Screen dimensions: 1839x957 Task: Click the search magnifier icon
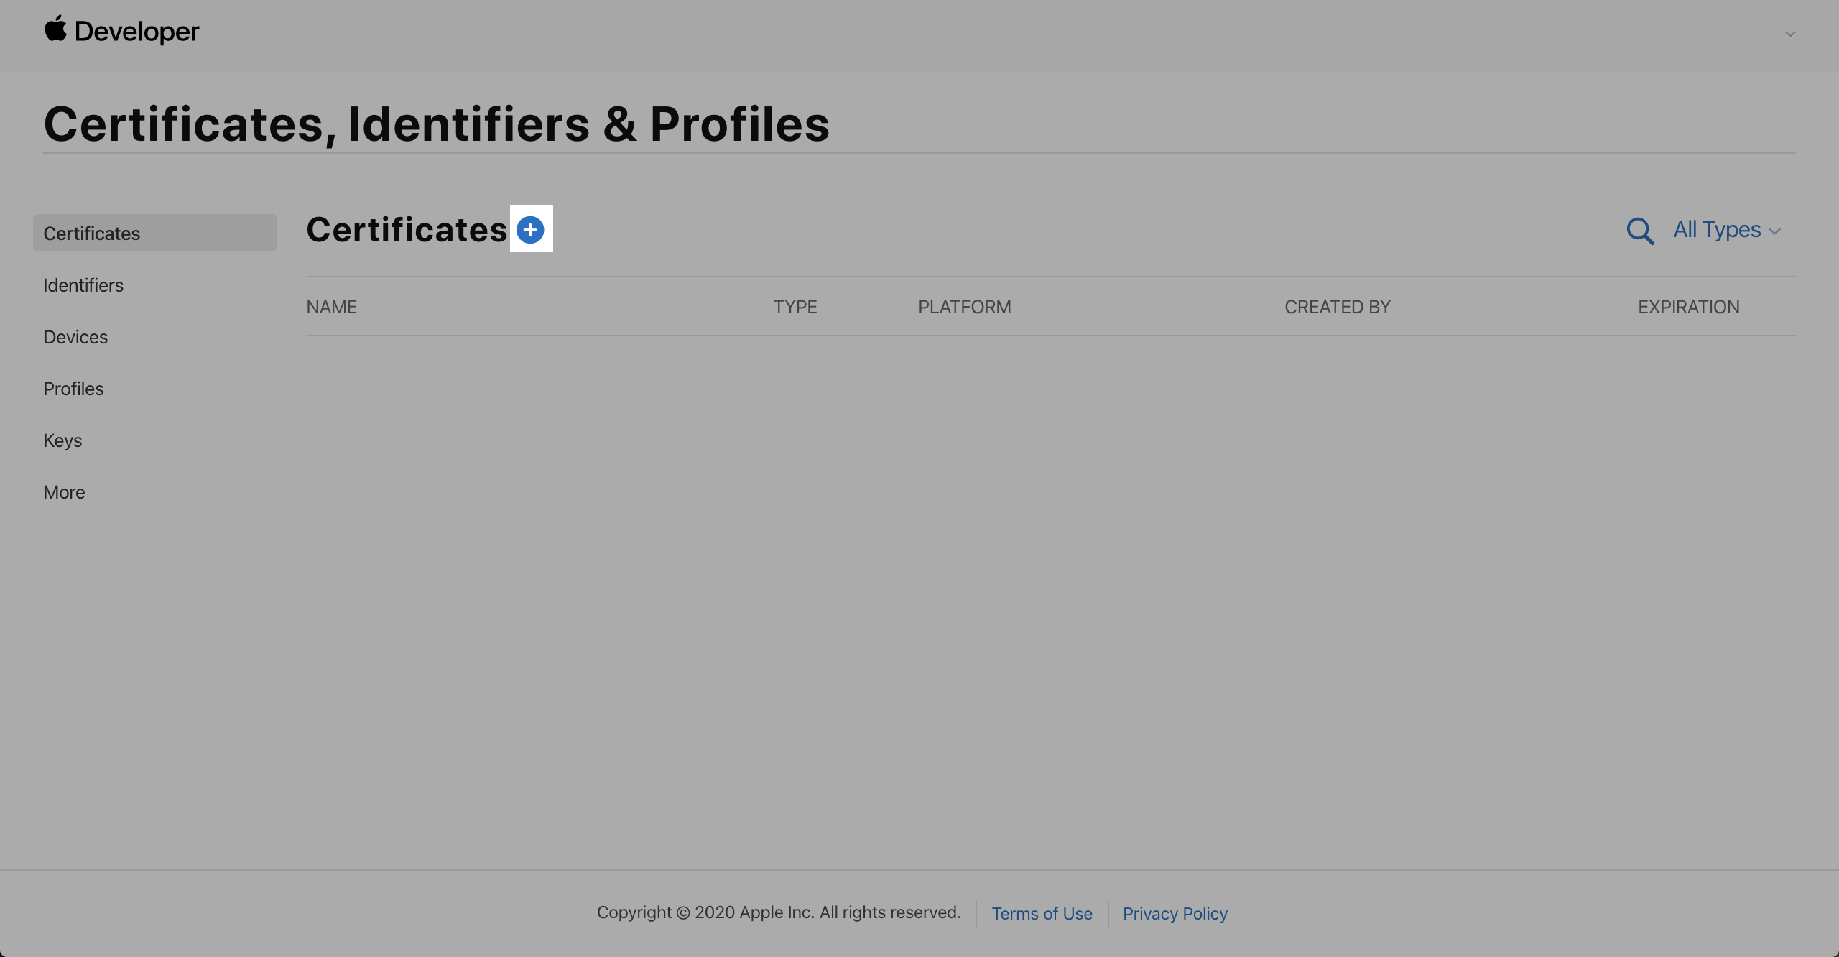coord(1640,231)
